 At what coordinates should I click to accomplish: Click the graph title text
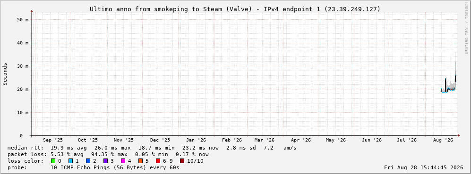point(235,9)
